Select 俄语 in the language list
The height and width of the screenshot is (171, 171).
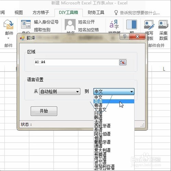pyautogui.click(x=114, y=138)
